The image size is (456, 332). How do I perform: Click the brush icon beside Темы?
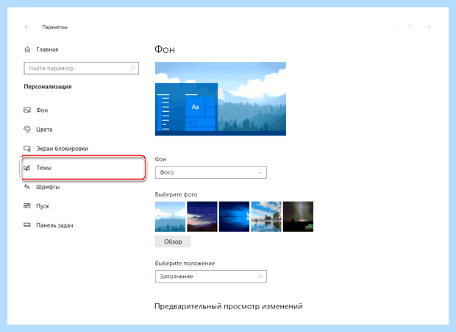pyautogui.click(x=27, y=168)
